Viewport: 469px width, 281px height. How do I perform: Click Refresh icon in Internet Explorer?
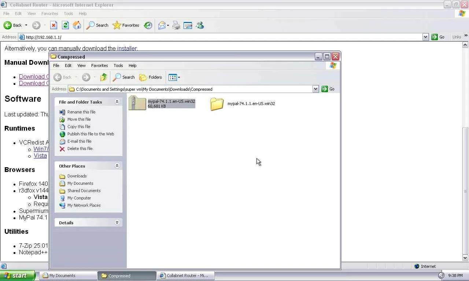[65, 25]
